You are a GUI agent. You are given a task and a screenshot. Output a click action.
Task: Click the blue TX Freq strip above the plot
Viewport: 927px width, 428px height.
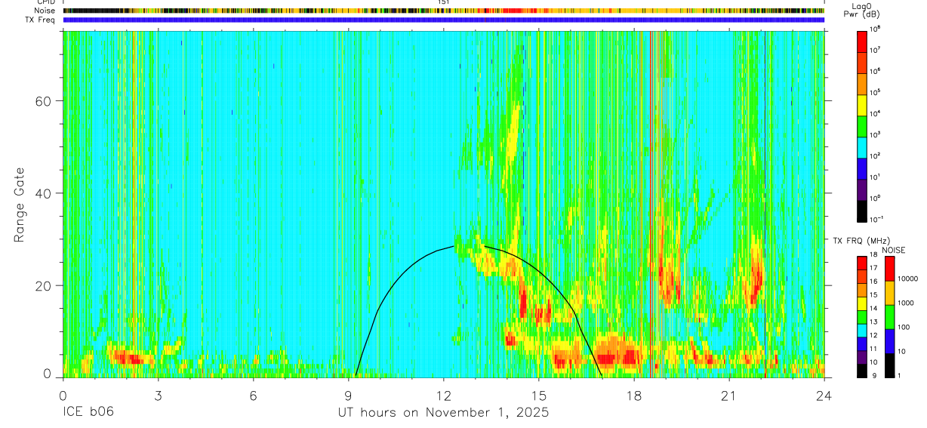click(444, 20)
